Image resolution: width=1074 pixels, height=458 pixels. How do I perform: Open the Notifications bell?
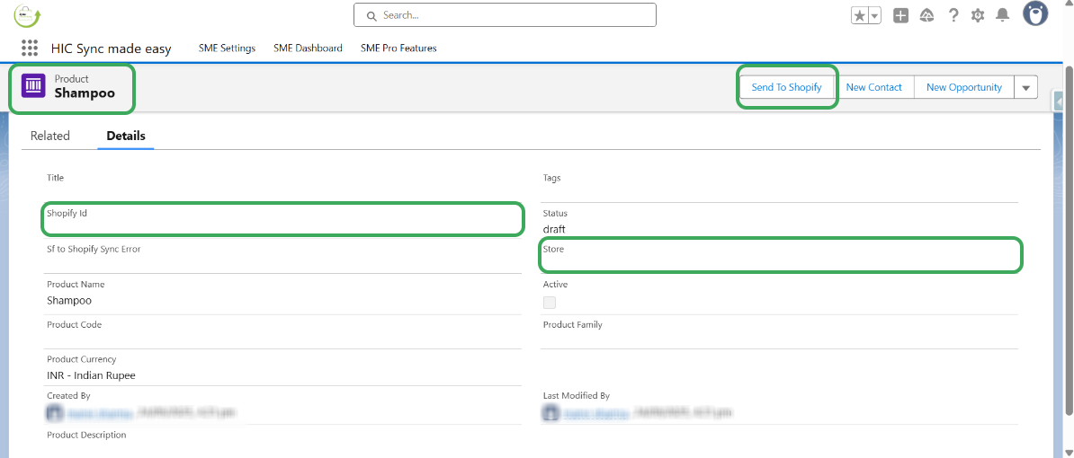1002,15
